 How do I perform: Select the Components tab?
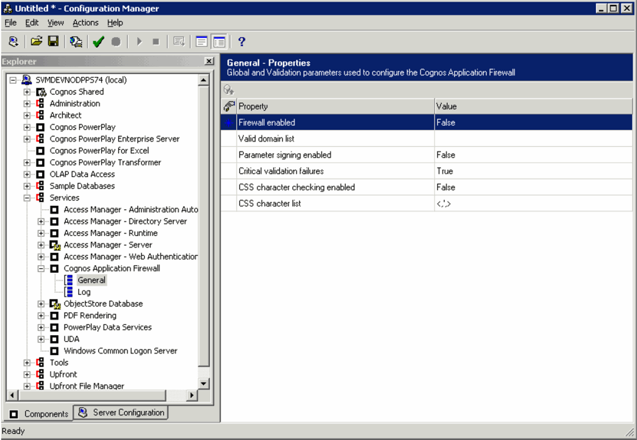coord(39,414)
